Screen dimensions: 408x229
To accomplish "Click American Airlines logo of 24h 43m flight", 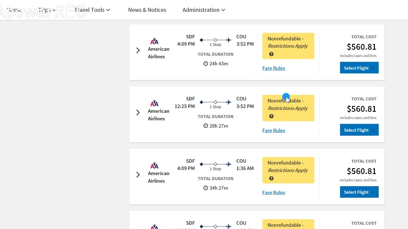I will (154, 41).
